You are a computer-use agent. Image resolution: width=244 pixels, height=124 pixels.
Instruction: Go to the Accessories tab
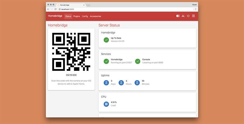pyautogui.click(x=95, y=16)
